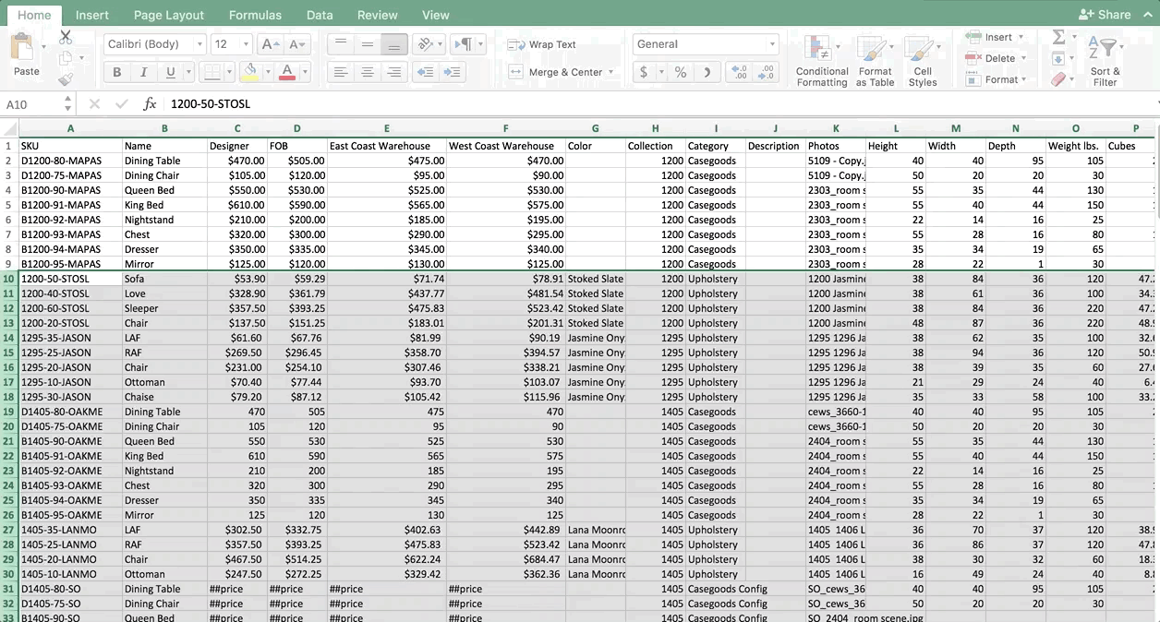1160x622 pixels.
Task: Click the ribbon Insert cells button
Action: coord(988,37)
